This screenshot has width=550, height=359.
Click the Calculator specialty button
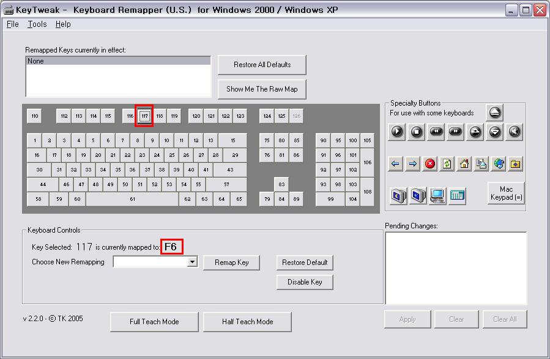[457, 195]
